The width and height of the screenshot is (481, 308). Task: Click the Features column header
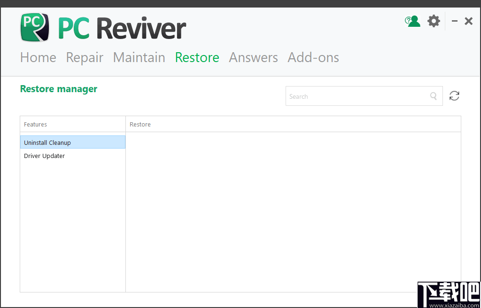35,124
